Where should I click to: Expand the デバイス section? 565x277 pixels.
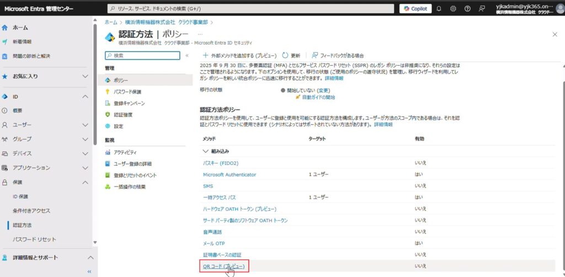[x=85, y=153]
